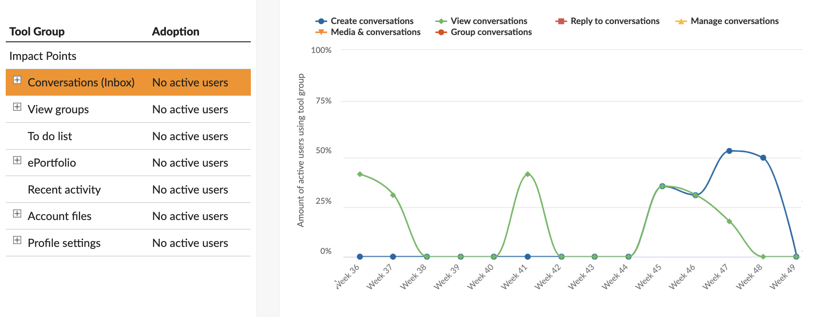
Task: Expand the View groups row
Action: [17, 107]
